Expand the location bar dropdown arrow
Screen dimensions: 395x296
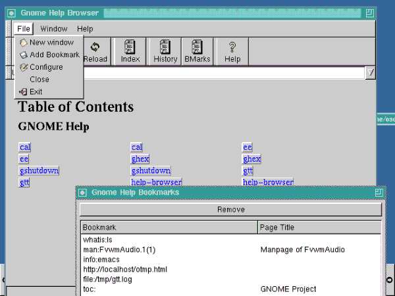[370, 73]
